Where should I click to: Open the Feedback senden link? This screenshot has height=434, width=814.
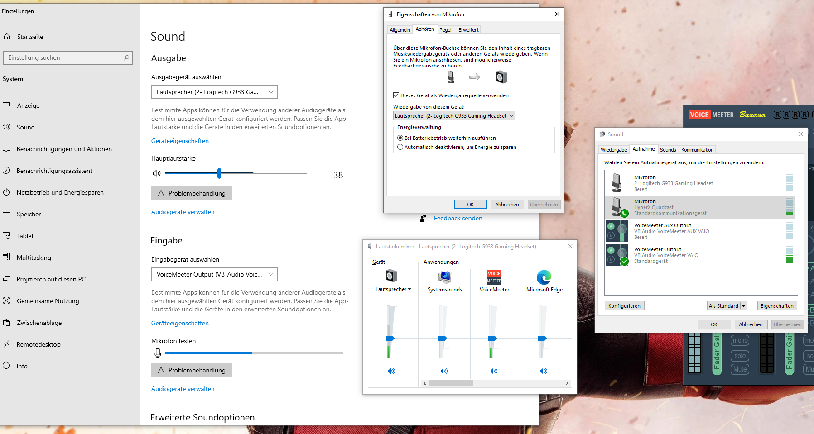[x=458, y=218]
